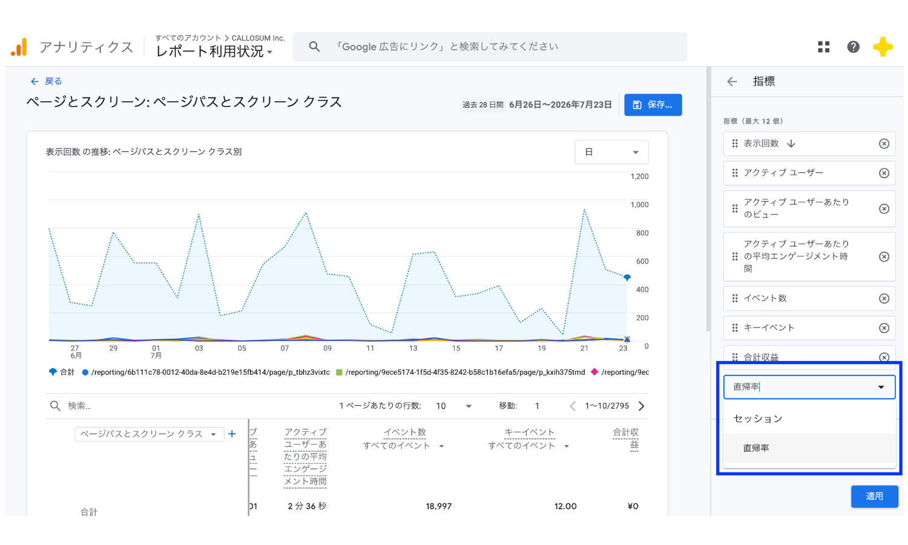
Task: Click the イベント数 column header
Action: 404,432
